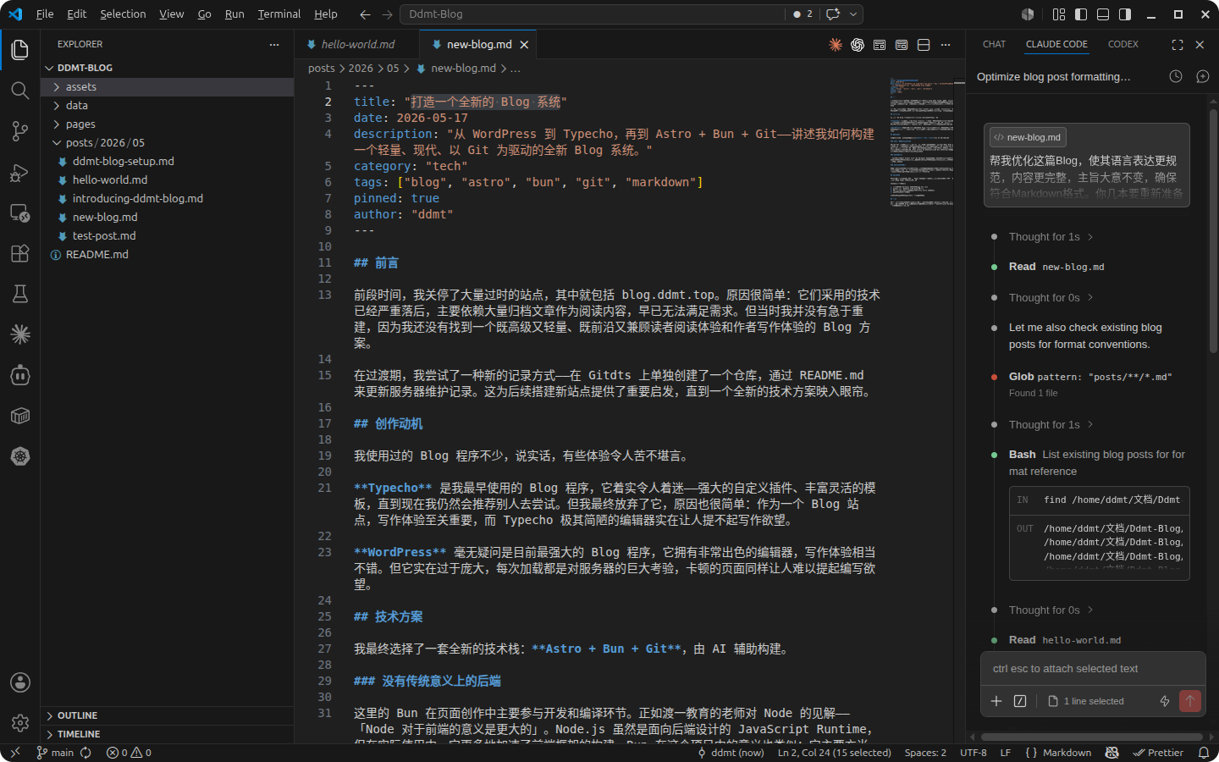Click the Ddmt-Blog command center search

(x=593, y=14)
